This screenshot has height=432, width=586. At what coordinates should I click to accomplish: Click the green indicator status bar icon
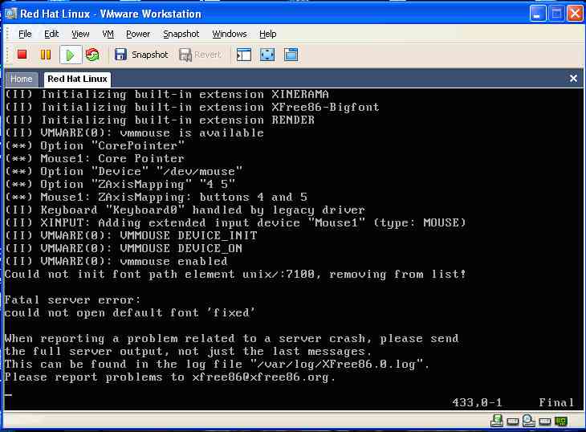point(561,422)
